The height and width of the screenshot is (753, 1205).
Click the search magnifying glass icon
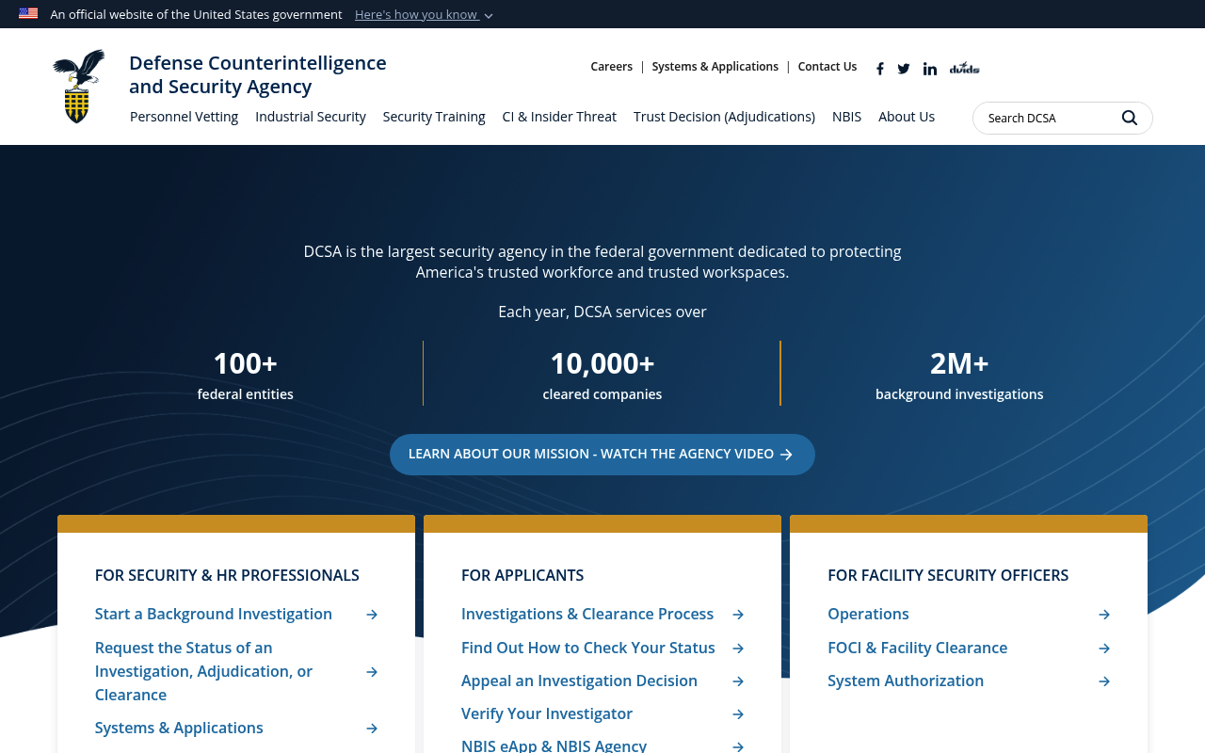(x=1130, y=118)
